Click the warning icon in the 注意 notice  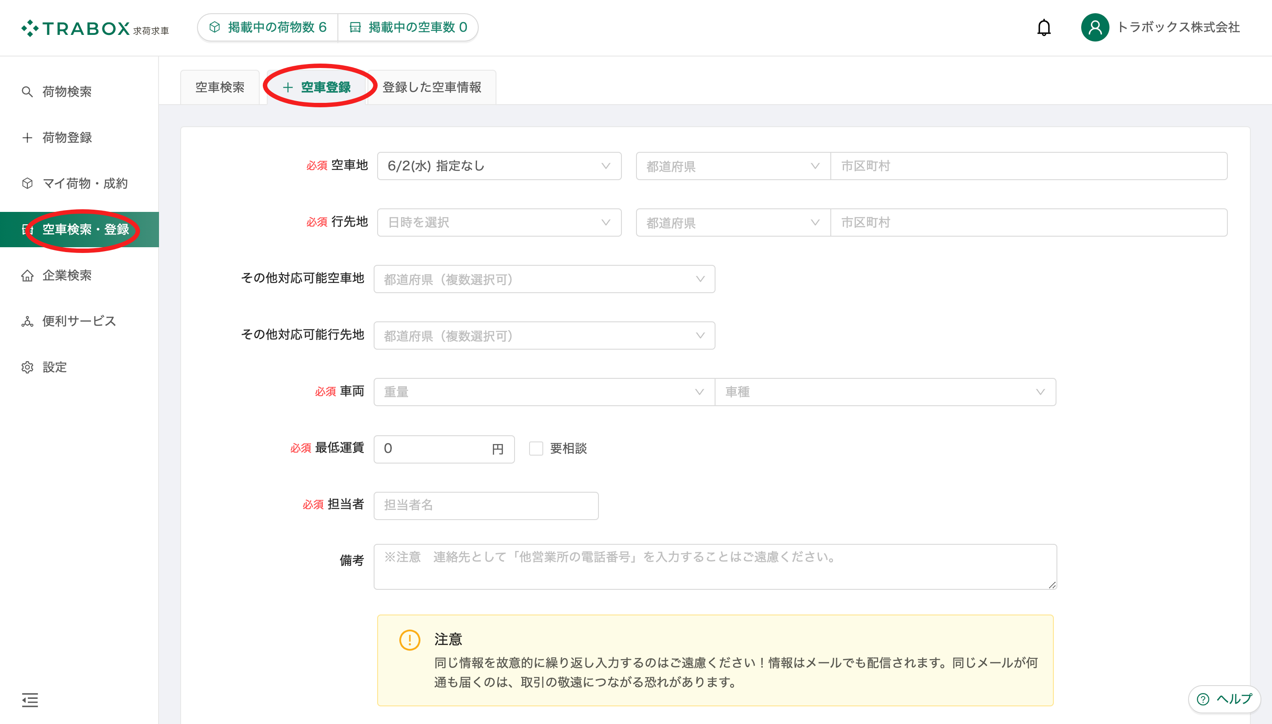[x=409, y=640]
